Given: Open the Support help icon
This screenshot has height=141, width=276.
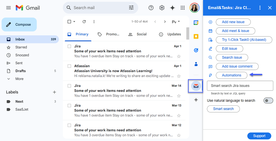Looking at the screenshot, I should coord(151,8).
